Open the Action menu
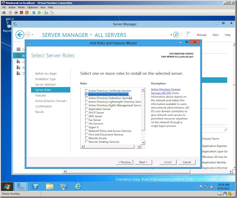The image size is (237, 198). (x=12, y=7)
